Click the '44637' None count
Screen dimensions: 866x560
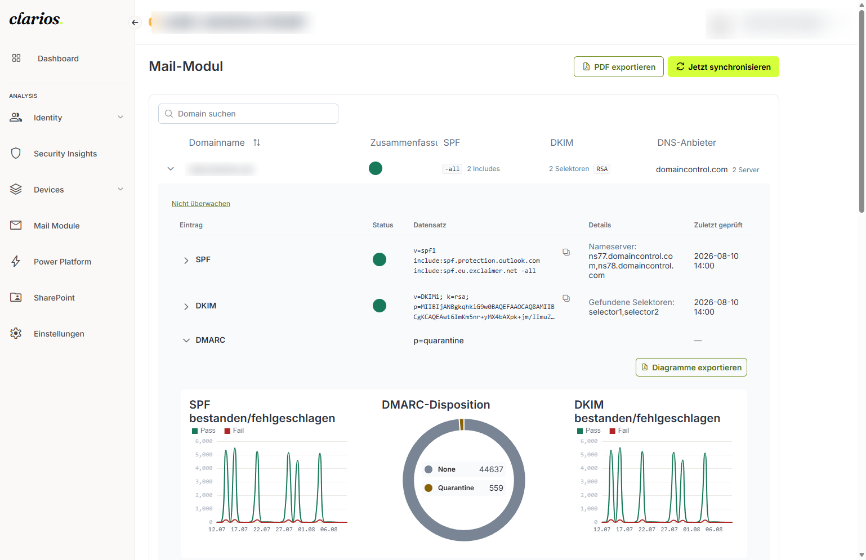[x=491, y=469]
